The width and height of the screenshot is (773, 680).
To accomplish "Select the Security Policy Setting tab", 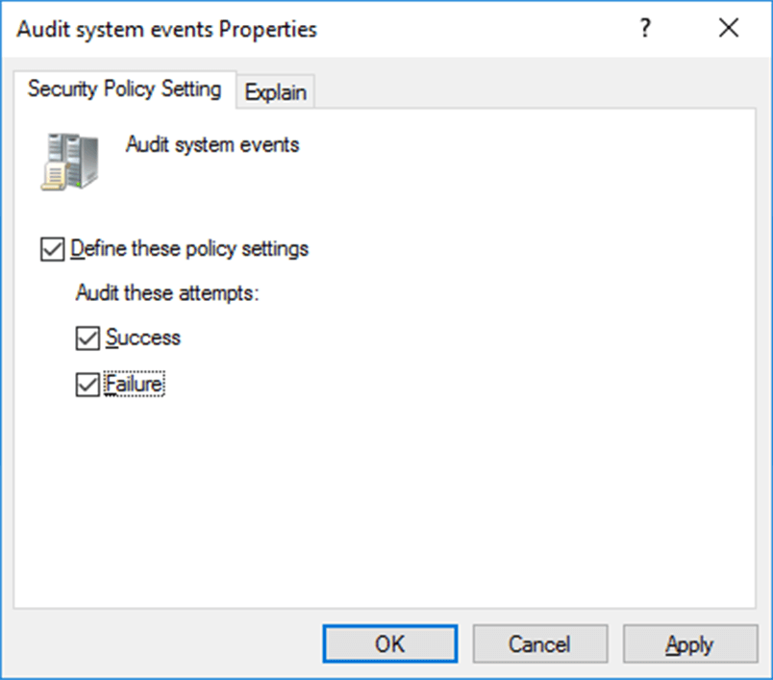I will tap(125, 89).
